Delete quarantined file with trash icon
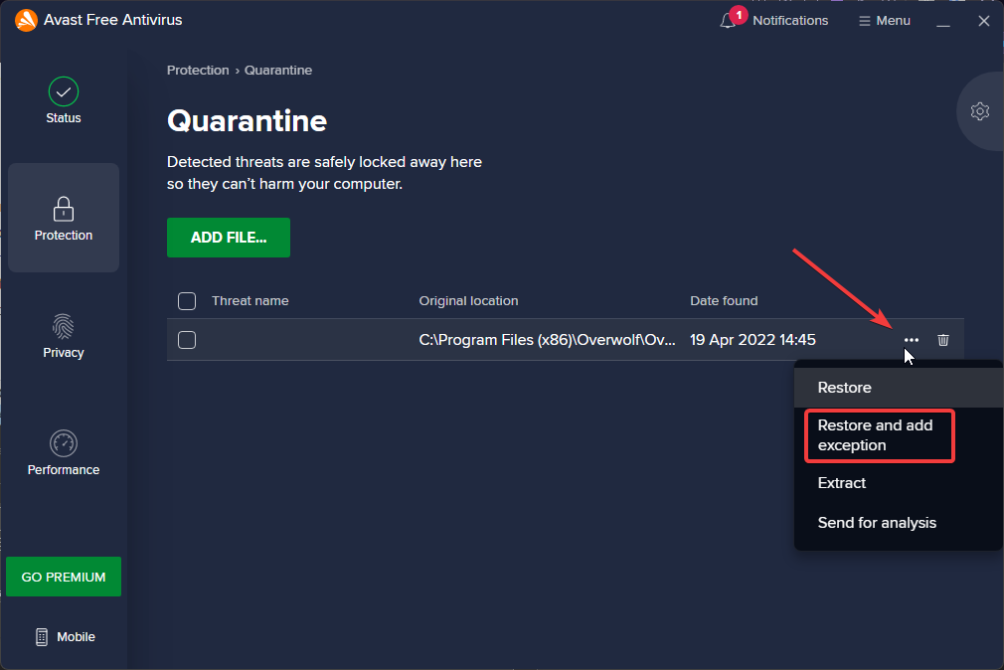1004x670 pixels. 943,340
